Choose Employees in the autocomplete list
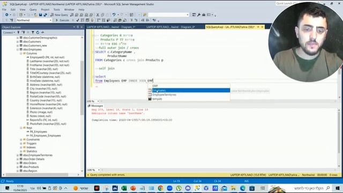343x193 pixels. (189, 91)
